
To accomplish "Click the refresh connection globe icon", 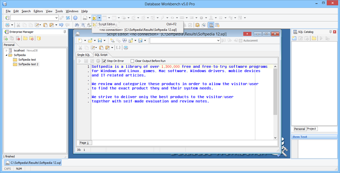I will pos(68,18).
